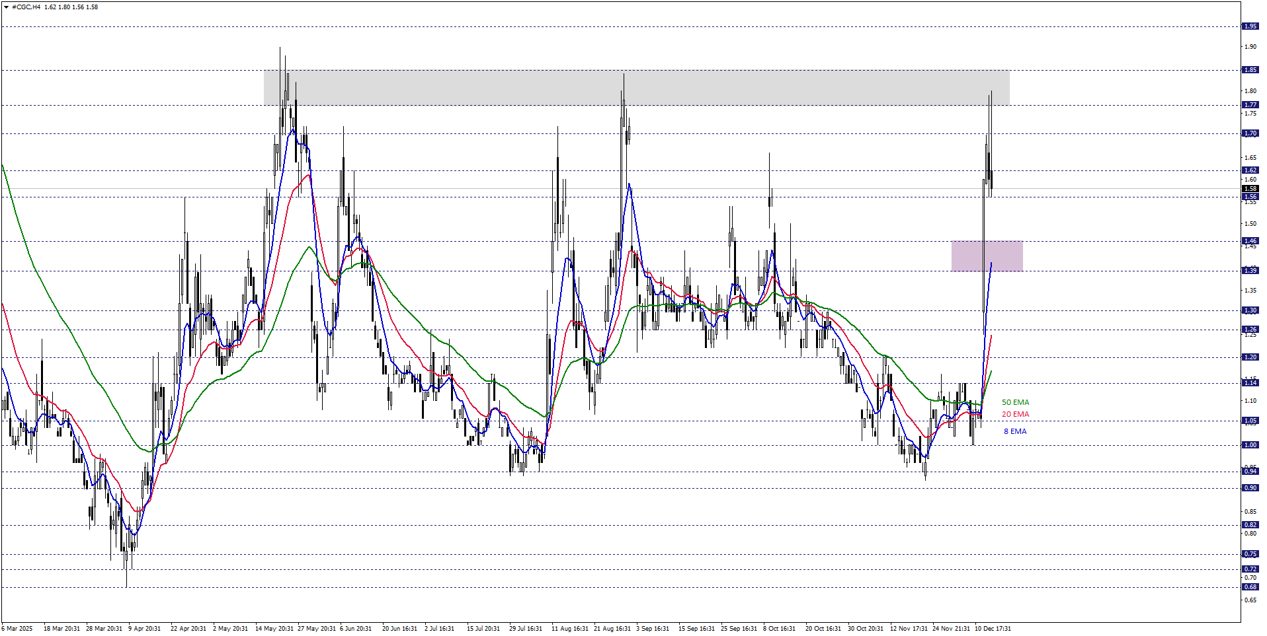Click the 0.68 level tag on price axis
This screenshot has height=636, width=1267.
point(1250,587)
